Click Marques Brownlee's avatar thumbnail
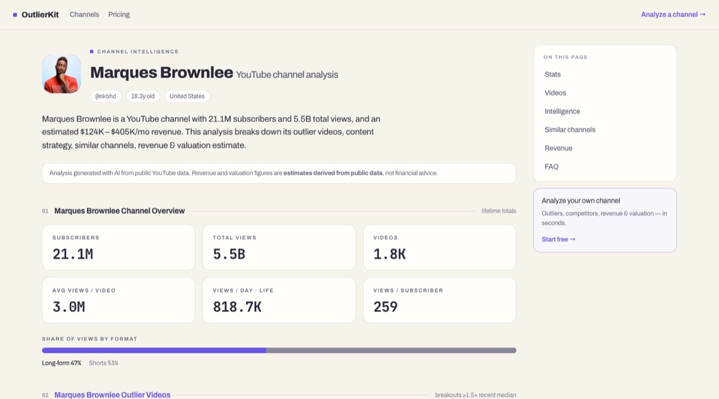719x399 pixels. coord(61,74)
